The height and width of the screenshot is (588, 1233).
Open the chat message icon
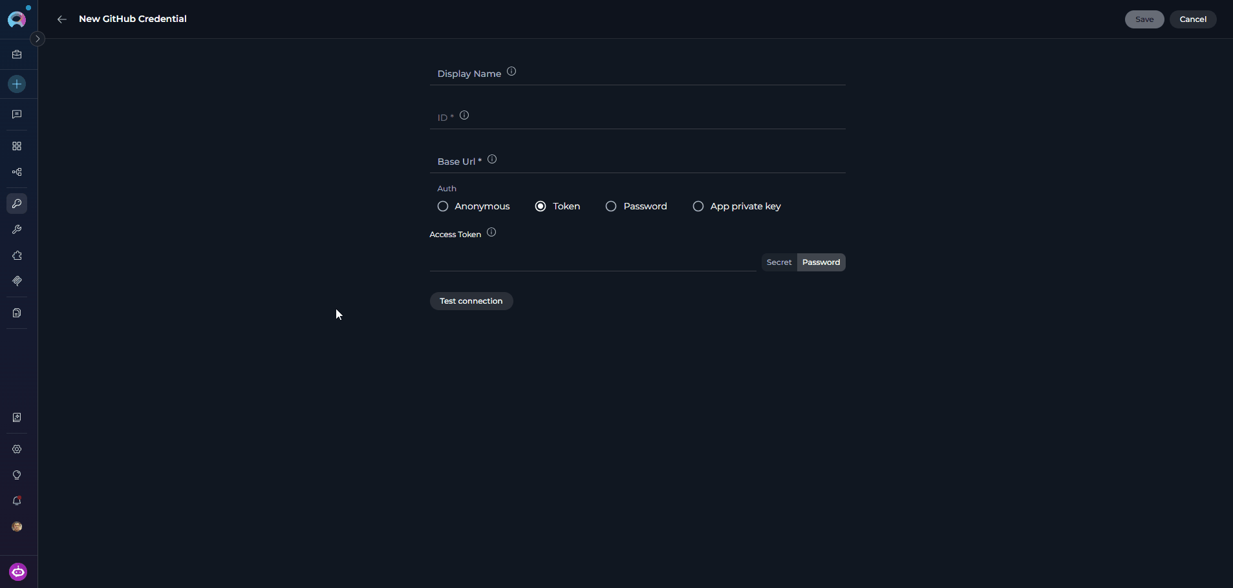coord(17,114)
